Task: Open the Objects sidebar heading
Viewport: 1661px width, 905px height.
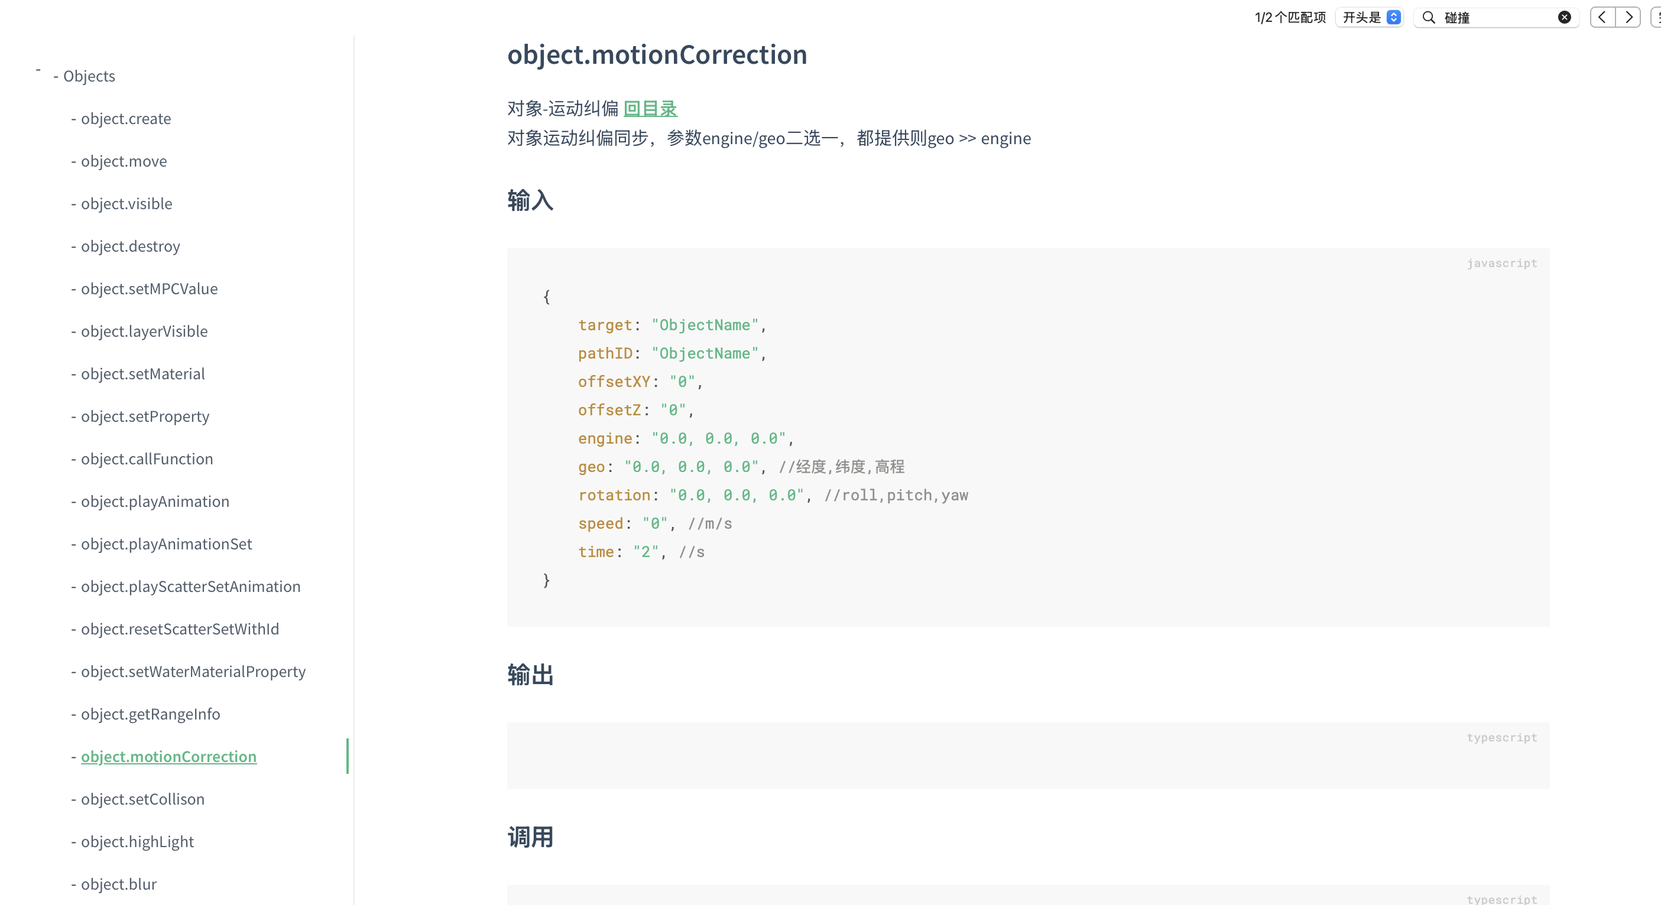Action: (89, 76)
